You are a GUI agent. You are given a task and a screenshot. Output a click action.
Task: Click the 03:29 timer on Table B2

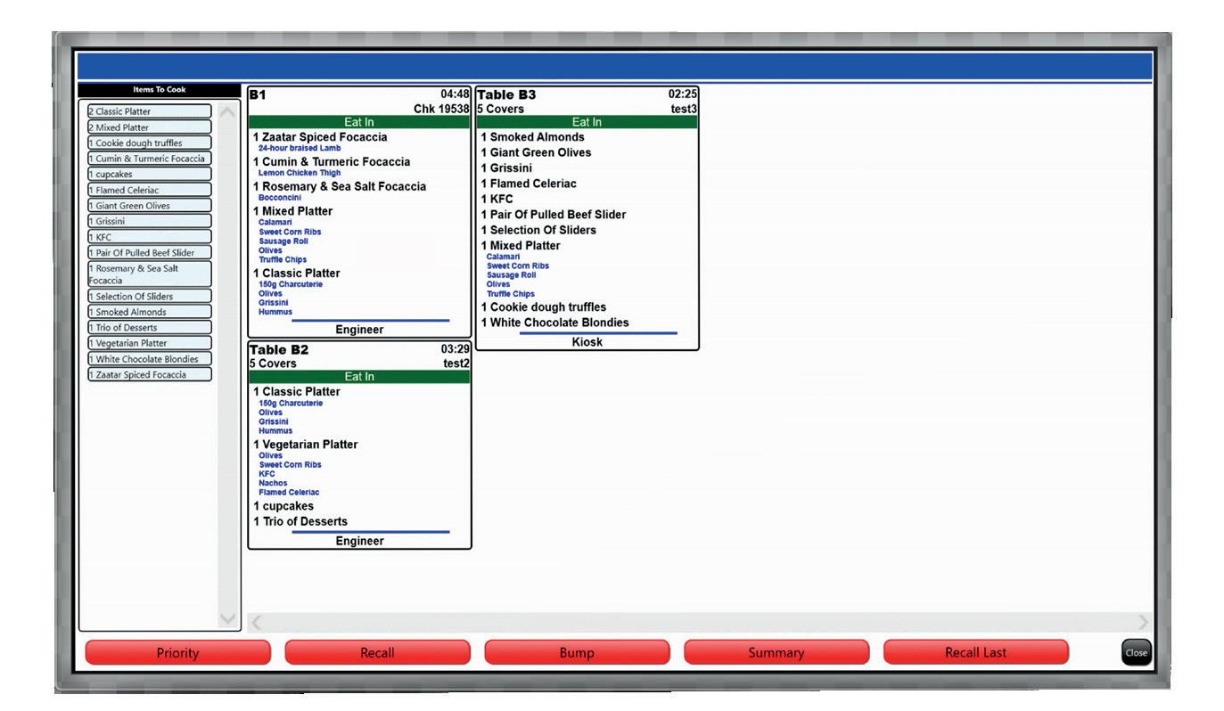pos(455,349)
